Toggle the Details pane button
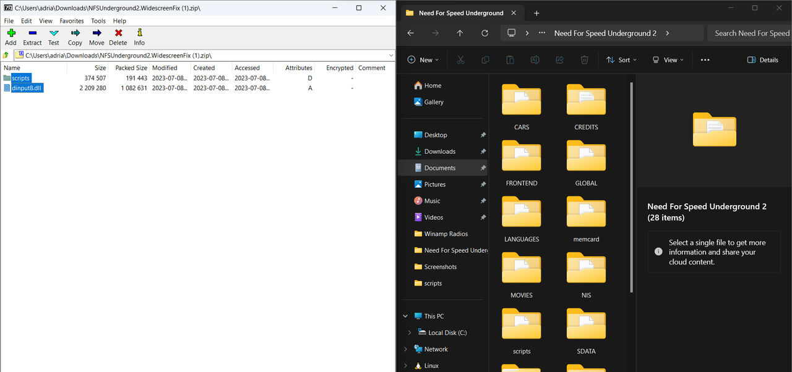The width and height of the screenshot is (792, 372). (763, 60)
